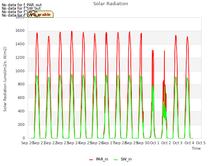The width and height of the screenshot is (222, 166).
Task: Select the VR_arable annotation label
Action: point(41,14)
